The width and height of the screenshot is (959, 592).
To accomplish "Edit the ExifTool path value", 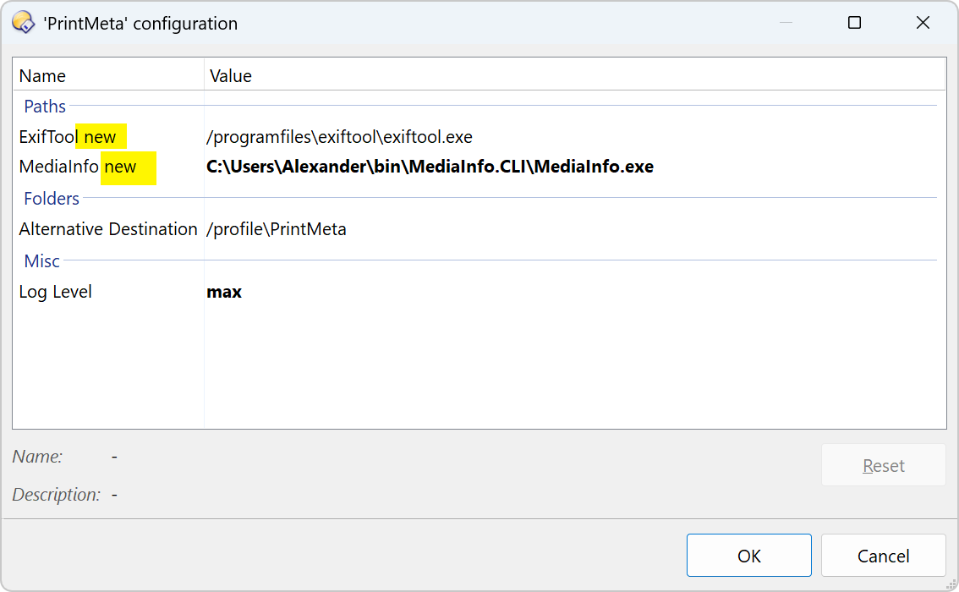I will tap(339, 137).
